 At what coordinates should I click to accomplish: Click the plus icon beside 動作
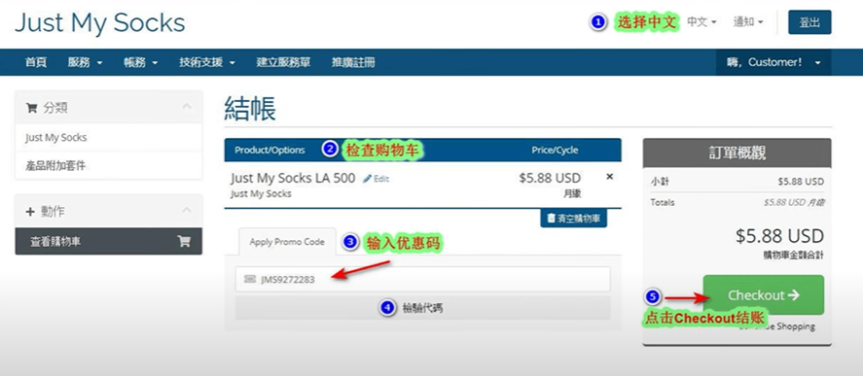tap(30, 211)
